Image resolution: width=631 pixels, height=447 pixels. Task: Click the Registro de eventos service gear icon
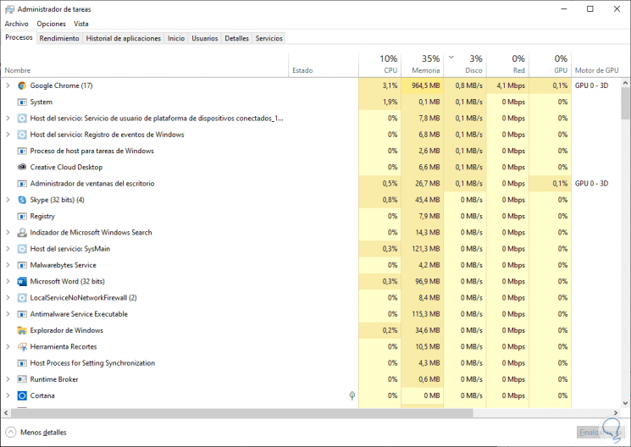click(x=22, y=135)
